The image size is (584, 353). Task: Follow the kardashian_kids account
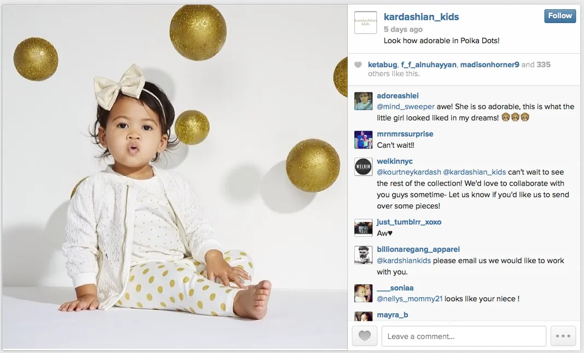[560, 16]
